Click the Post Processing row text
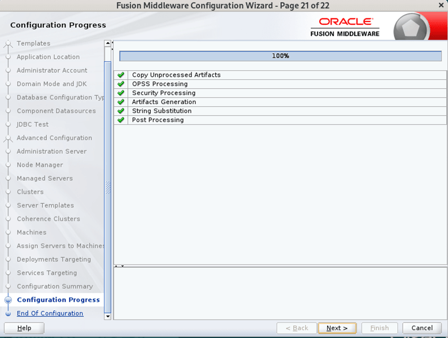 point(158,120)
